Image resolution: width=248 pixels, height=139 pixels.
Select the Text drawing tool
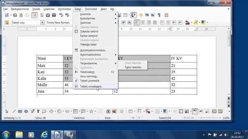(38, 112)
